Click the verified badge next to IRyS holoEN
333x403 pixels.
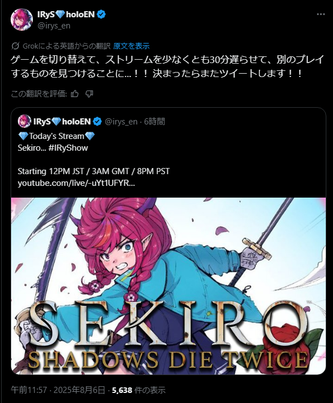tap(102, 15)
